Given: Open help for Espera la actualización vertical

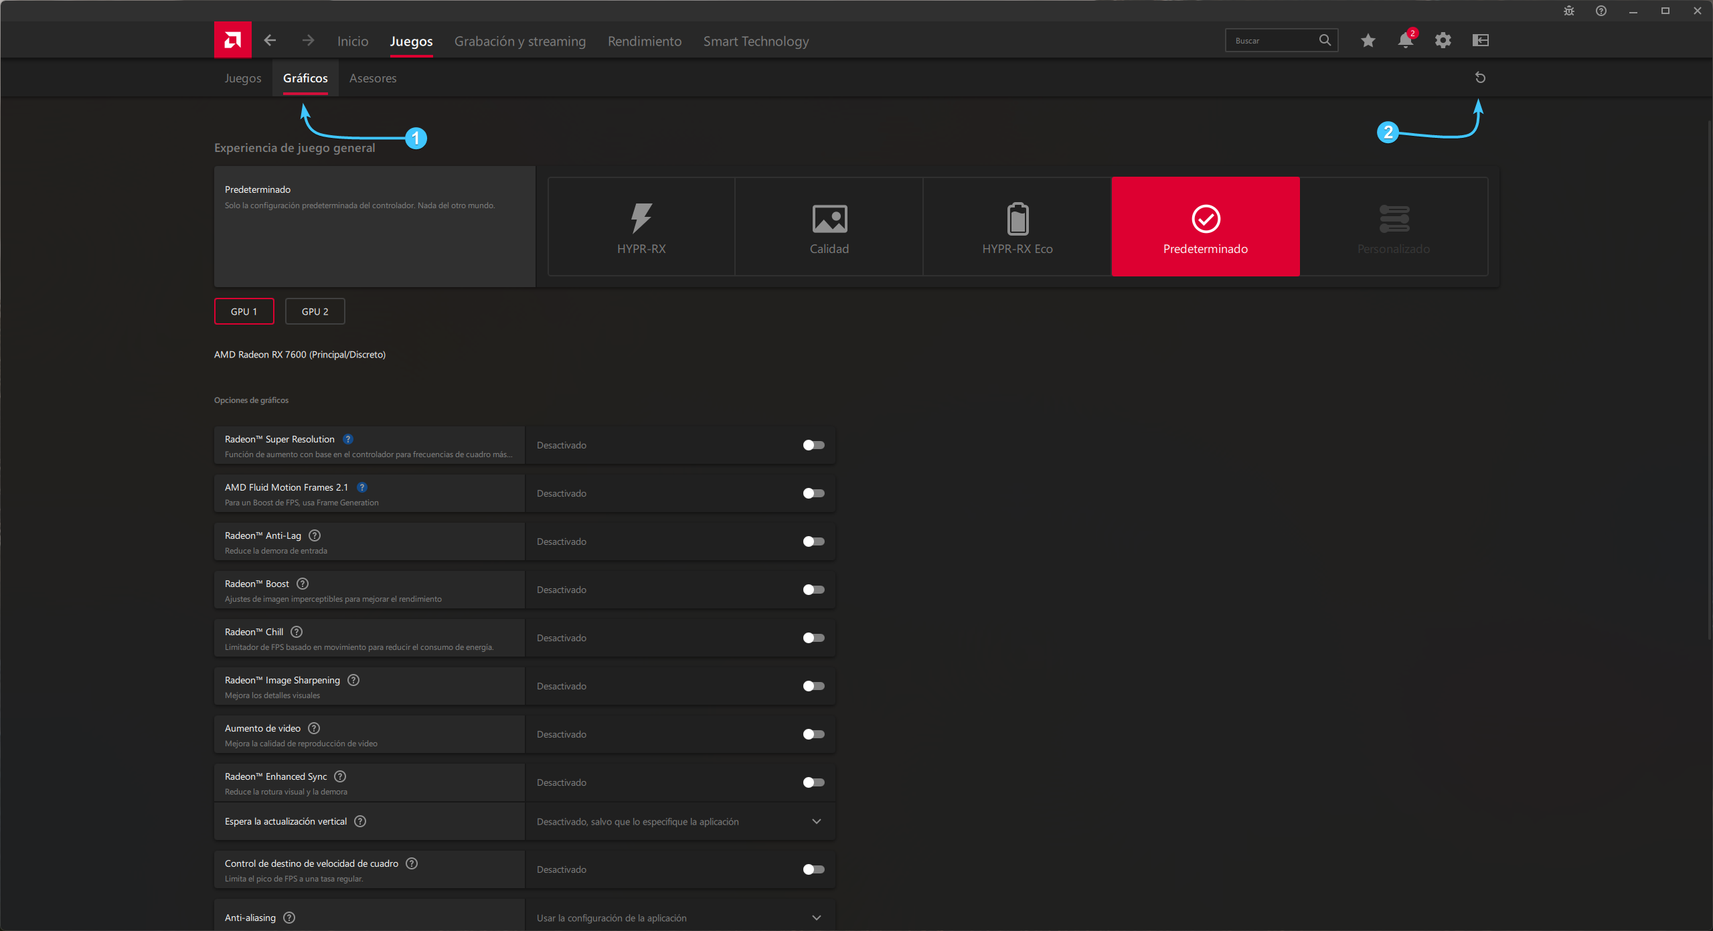Looking at the screenshot, I should tap(360, 821).
